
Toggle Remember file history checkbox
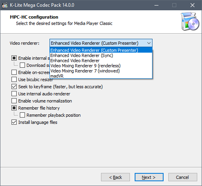14,108
